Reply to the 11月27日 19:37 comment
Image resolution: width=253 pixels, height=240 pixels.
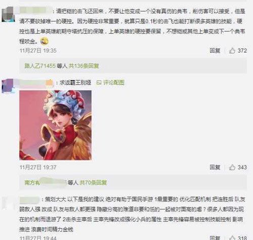(215, 167)
